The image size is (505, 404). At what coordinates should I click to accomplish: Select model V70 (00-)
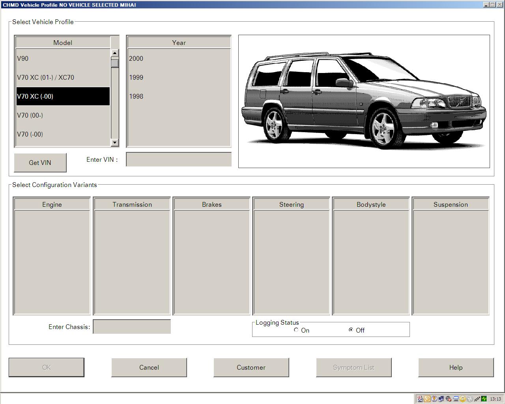[x=63, y=115]
